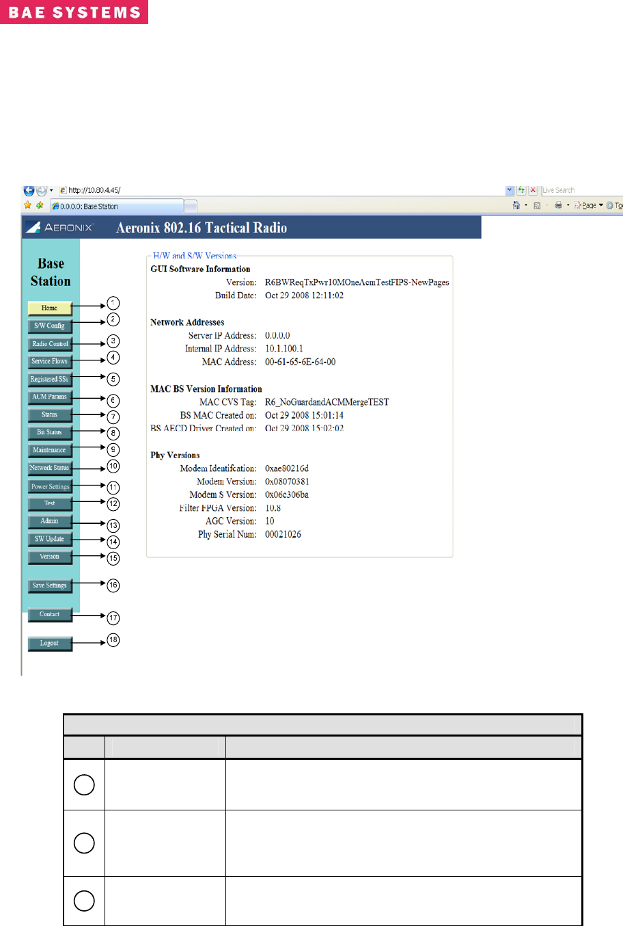623x926 pixels.
Task: Open the S/W Config page
Action: point(49,326)
